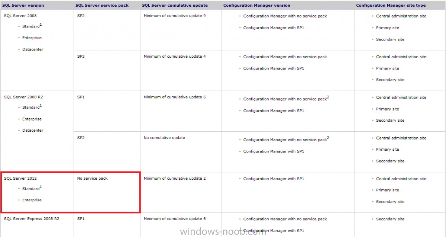This screenshot has width=446, height=237.
Task: Click Primary site in No cumulative update row
Action: coord(387,150)
